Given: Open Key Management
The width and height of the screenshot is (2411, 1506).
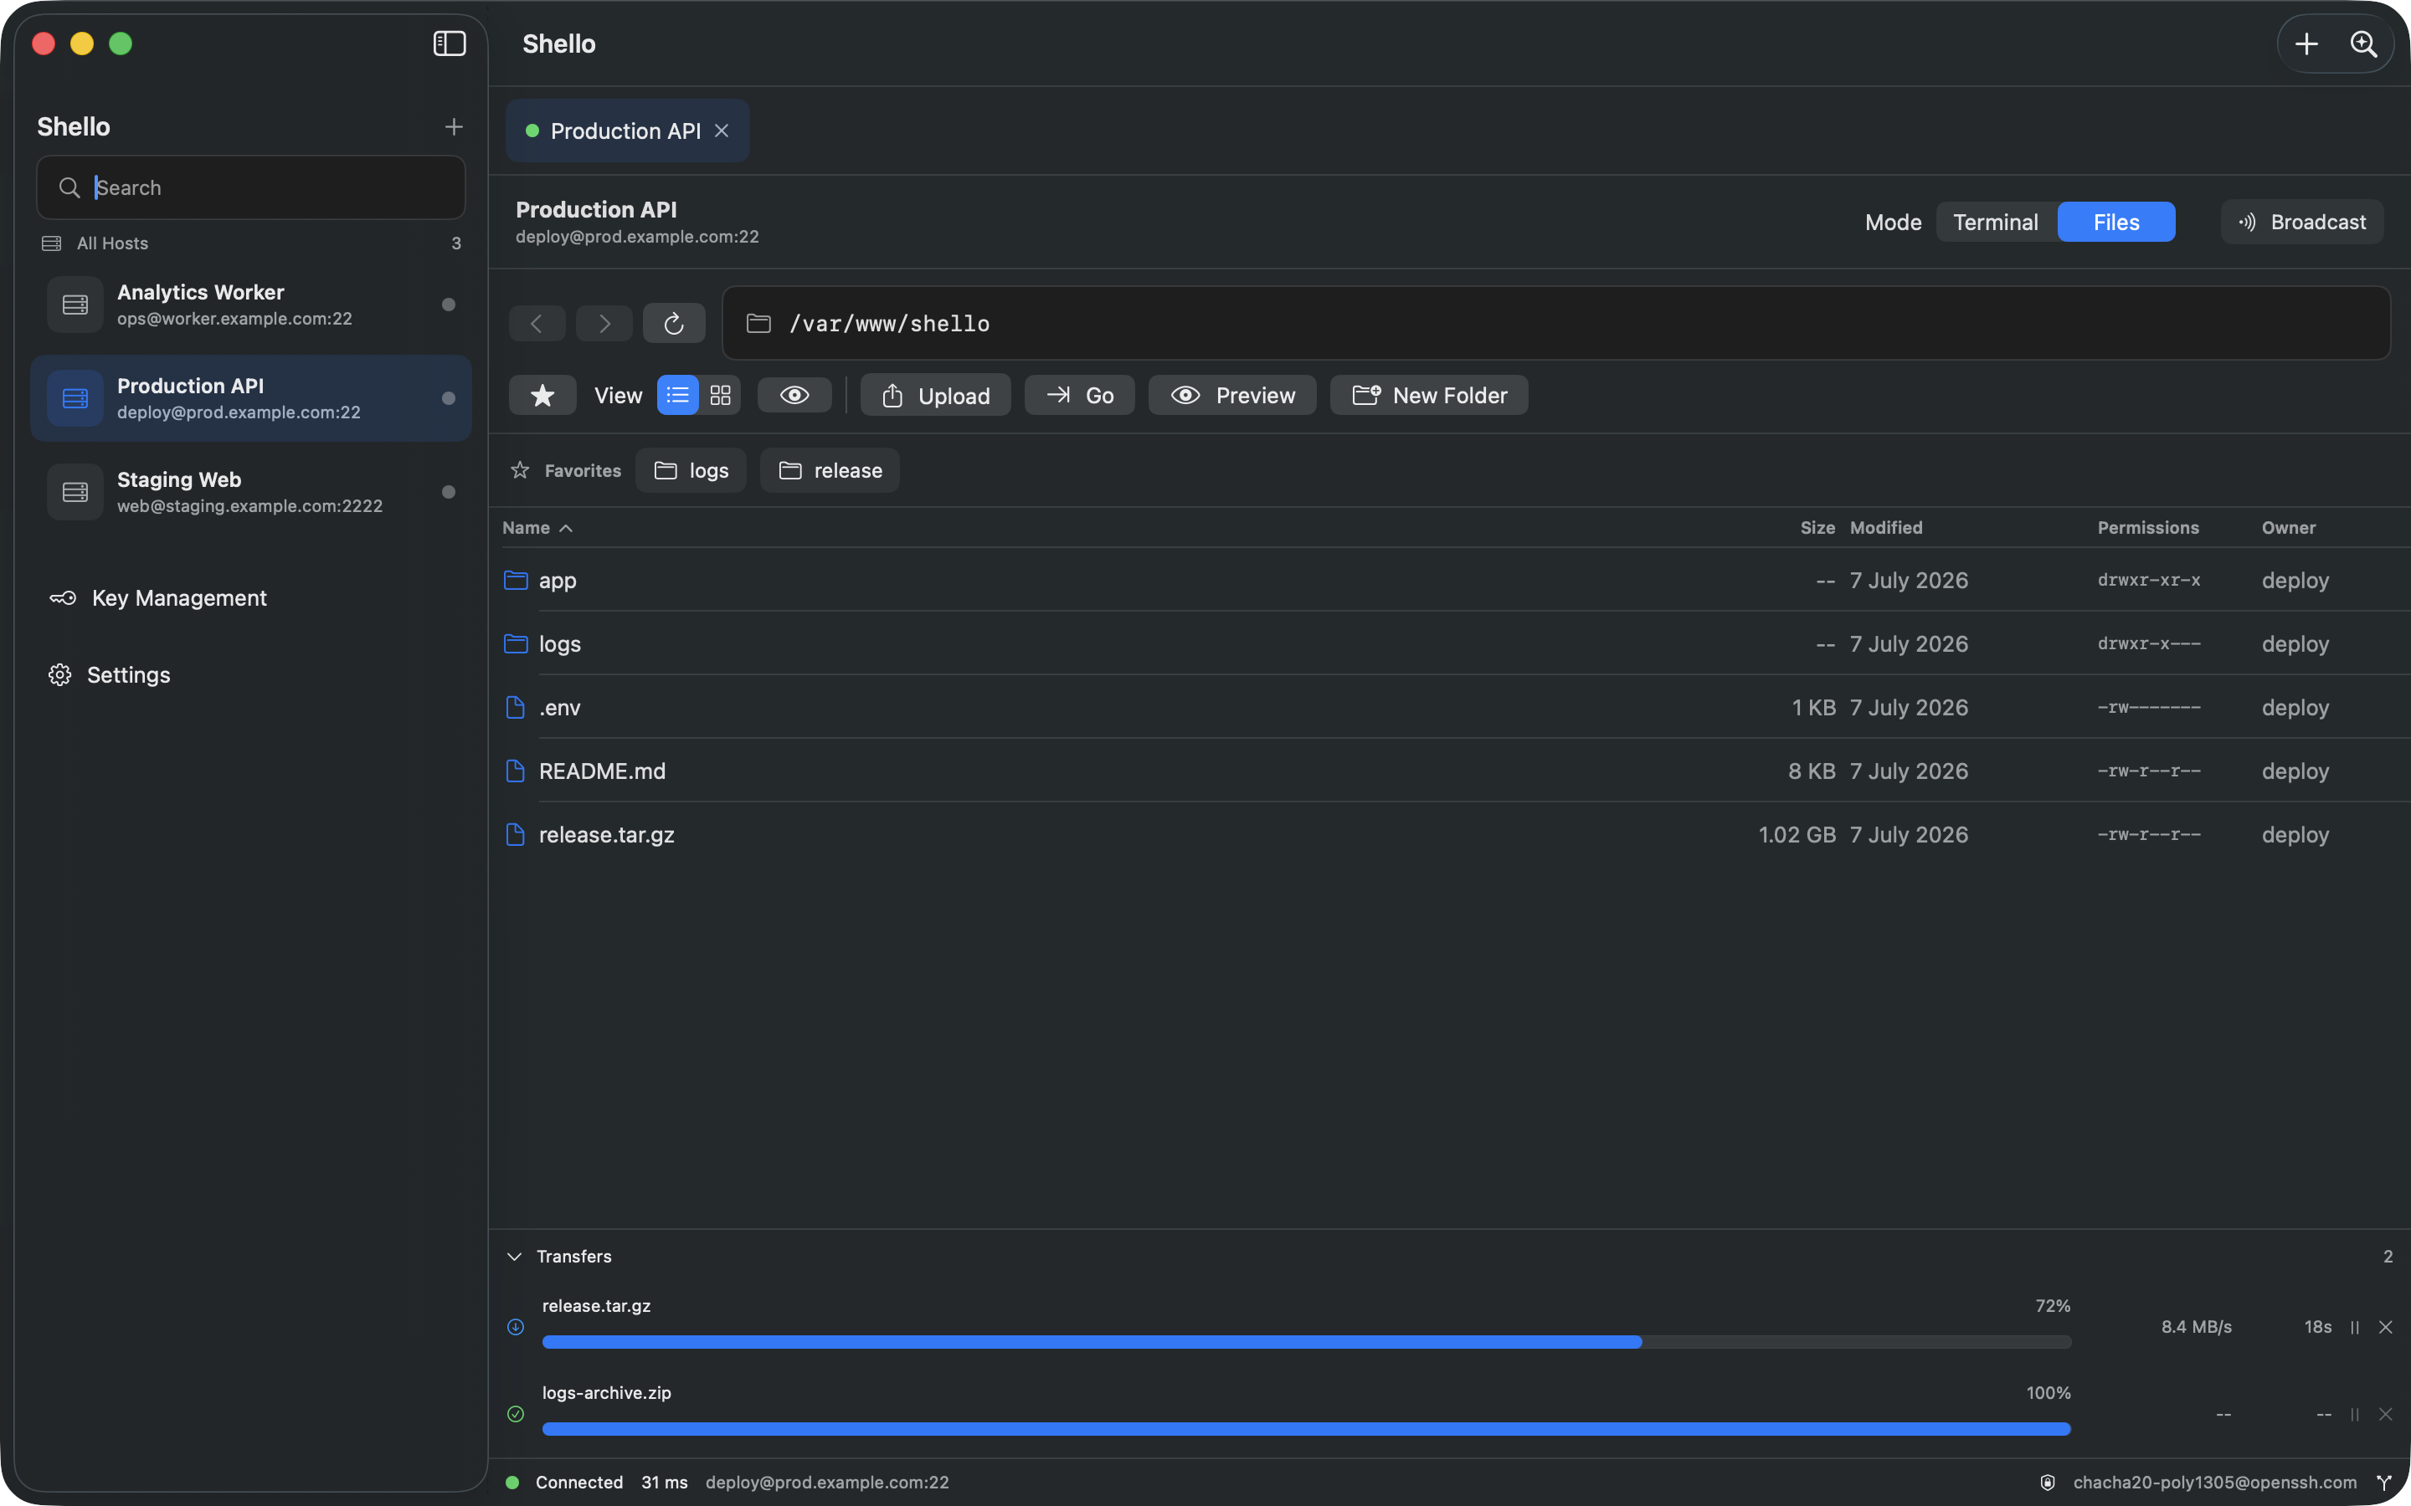Looking at the screenshot, I should [158, 597].
